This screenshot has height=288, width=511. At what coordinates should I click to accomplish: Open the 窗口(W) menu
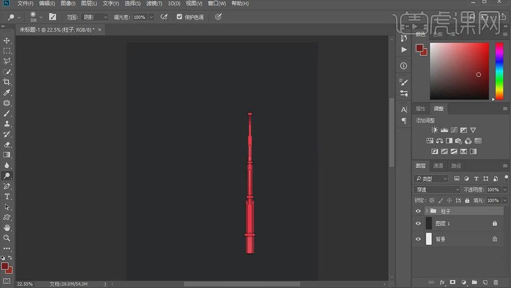[x=217, y=3]
